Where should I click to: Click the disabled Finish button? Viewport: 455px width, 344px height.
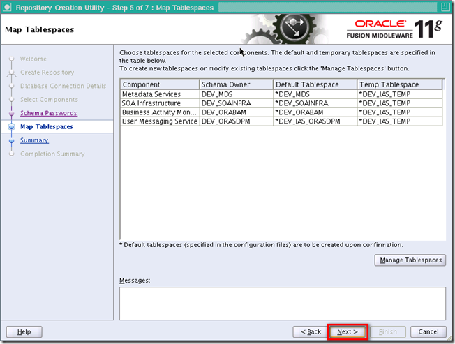[x=388, y=332]
